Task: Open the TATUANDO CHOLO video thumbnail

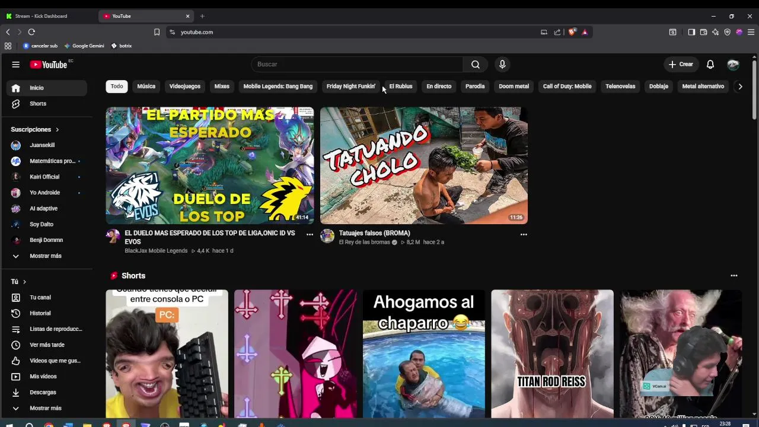Action: click(424, 165)
